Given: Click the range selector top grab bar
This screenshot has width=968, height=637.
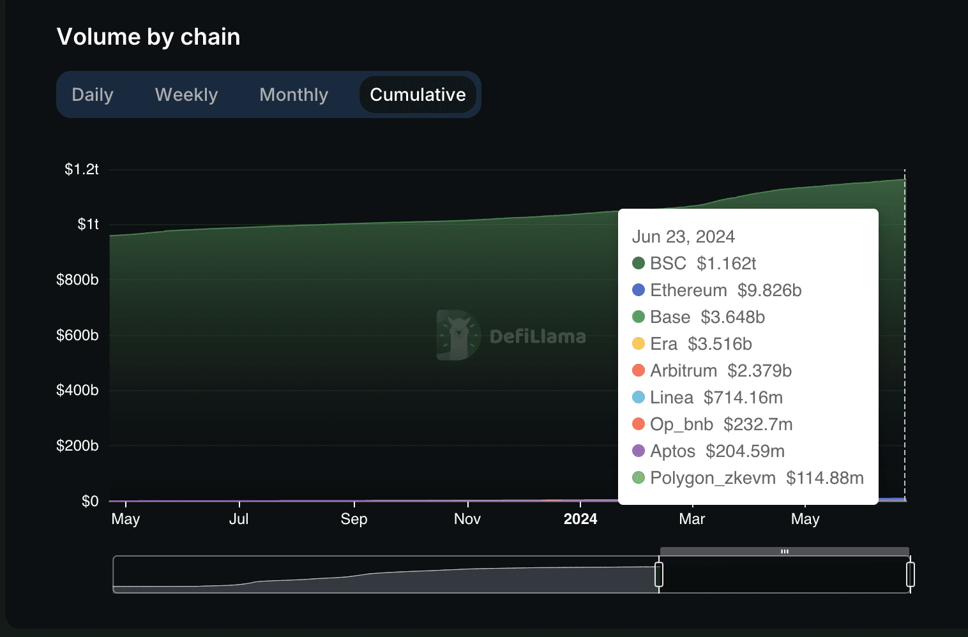Looking at the screenshot, I should tap(784, 551).
